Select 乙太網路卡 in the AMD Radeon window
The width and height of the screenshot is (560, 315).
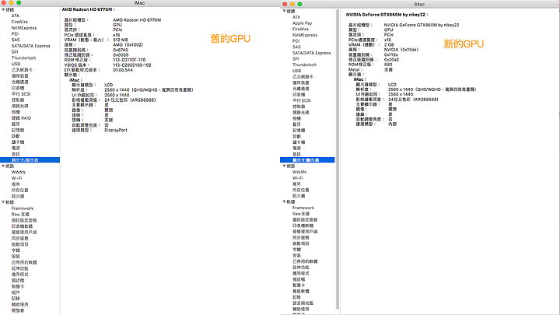click(x=22, y=70)
